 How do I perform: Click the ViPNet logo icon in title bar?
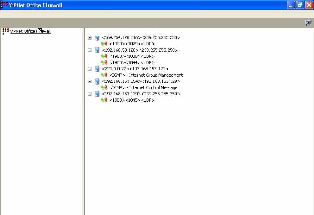click(4, 5)
